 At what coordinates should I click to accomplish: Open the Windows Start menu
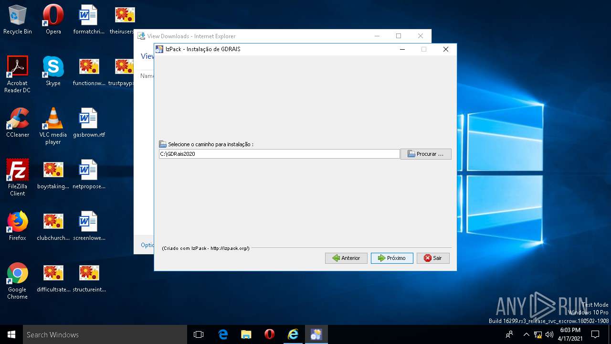[11, 334]
